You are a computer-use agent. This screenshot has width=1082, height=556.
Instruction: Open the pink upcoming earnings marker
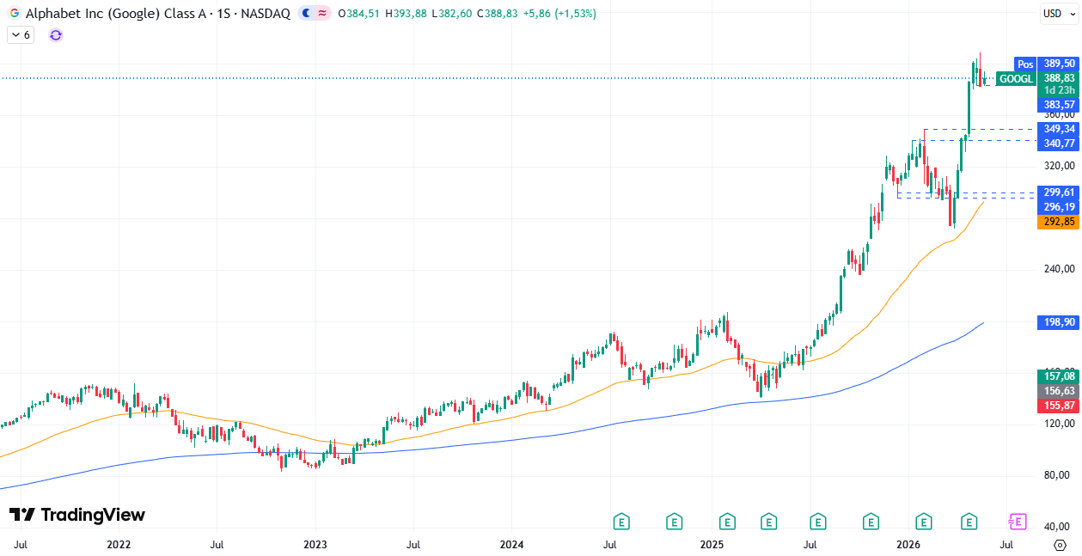click(x=1018, y=521)
